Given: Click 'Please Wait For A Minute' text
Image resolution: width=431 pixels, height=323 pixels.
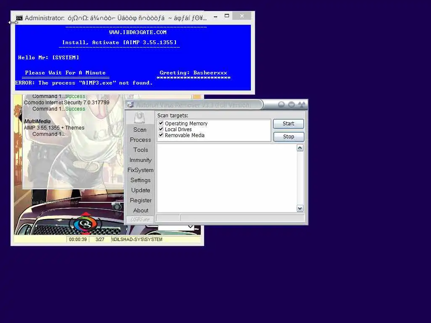Looking at the screenshot, I should click(65, 73).
